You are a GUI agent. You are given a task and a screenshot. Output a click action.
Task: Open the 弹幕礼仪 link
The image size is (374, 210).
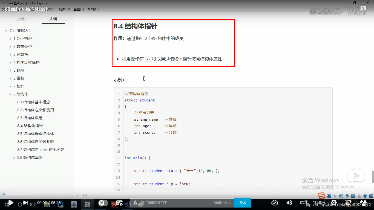[222, 203]
